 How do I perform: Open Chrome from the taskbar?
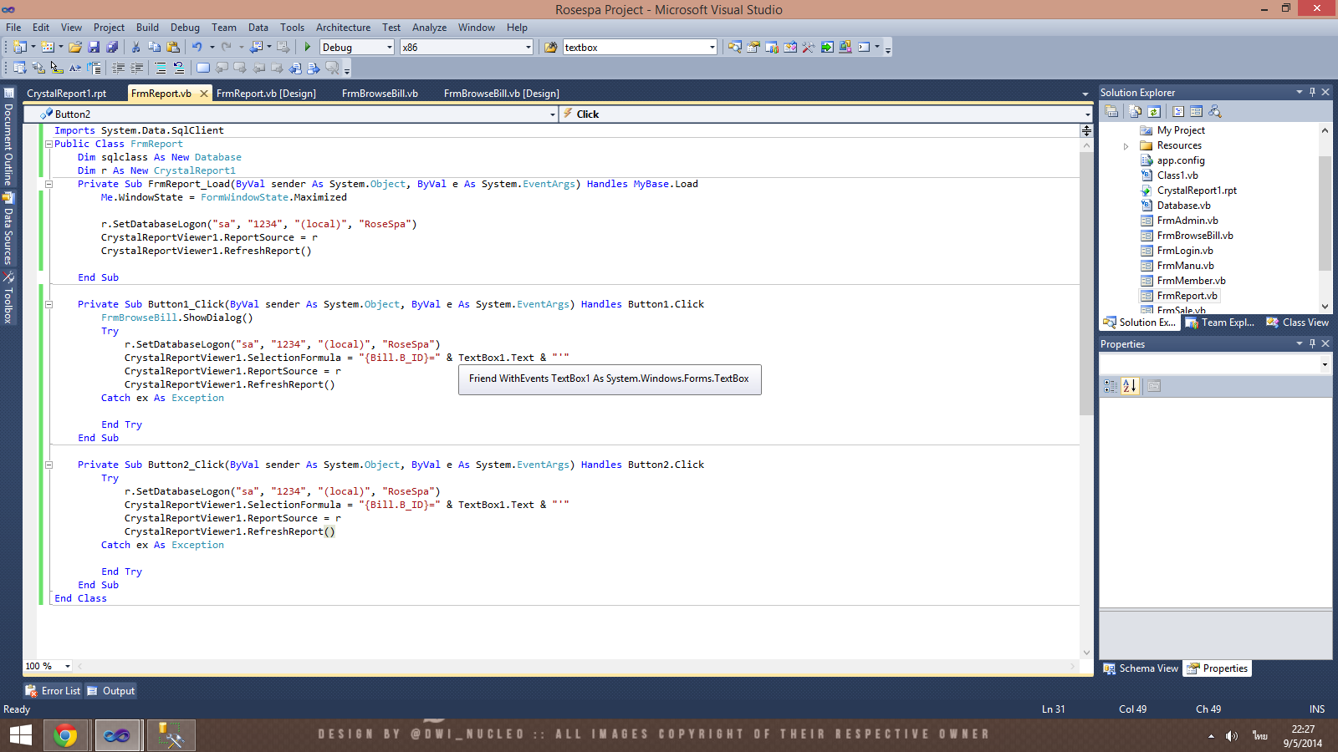65,735
